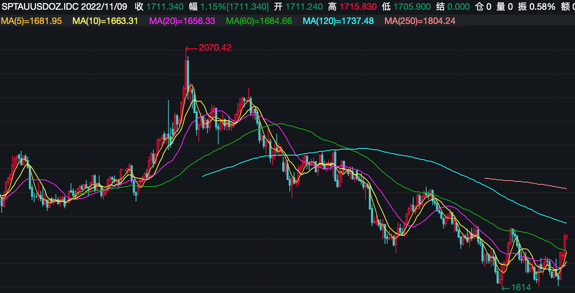Image resolution: width=575 pixels, height=293 pixels.
Task: Click the red arrow beside 2070.42
Action: pyautogui.click(x=192, y=48)
